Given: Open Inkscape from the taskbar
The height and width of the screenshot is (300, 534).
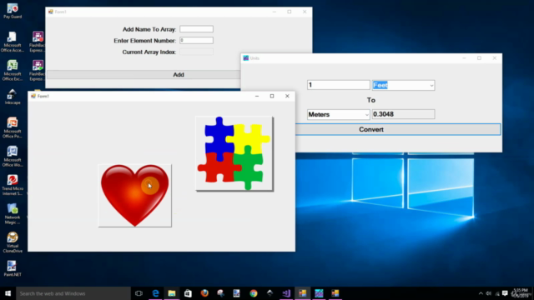Looking at the screenshot, I should tap(270, 293).
